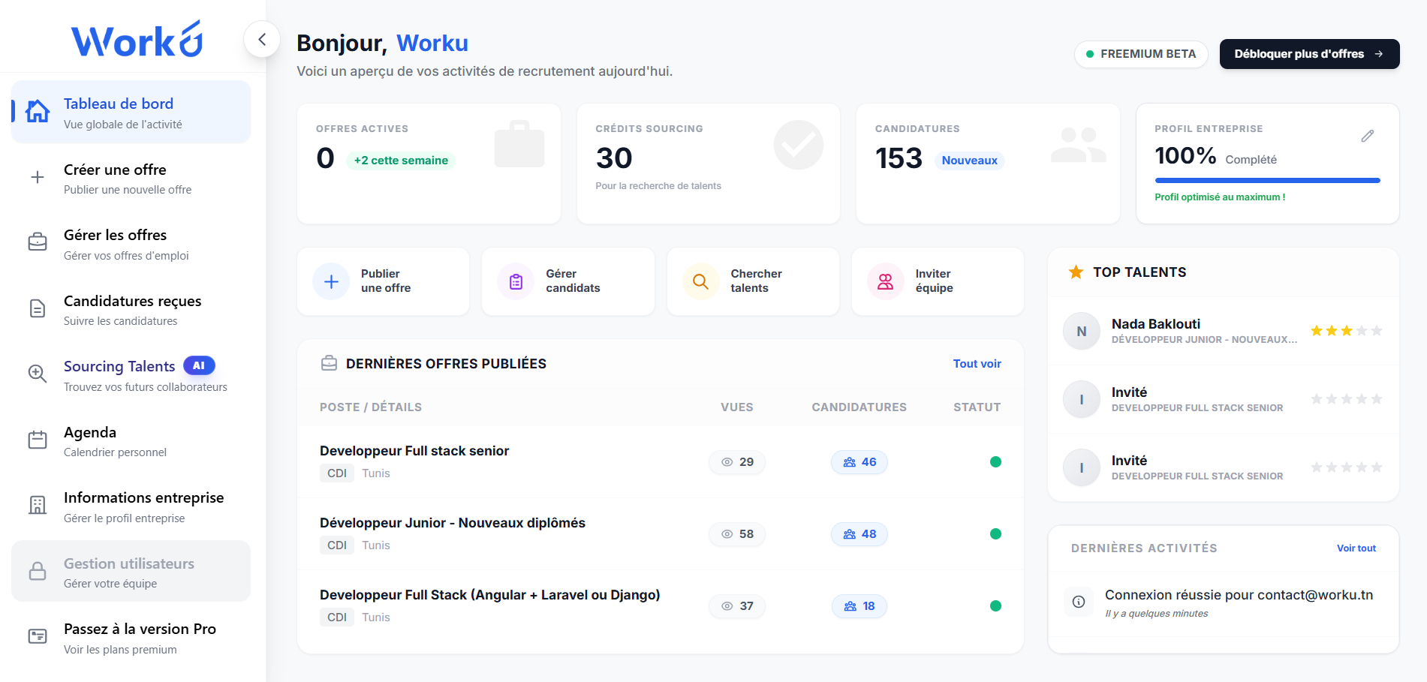
Task: Select the Développeur Junior - Nouveaux diplômés offer
Action: coord(453,523)
